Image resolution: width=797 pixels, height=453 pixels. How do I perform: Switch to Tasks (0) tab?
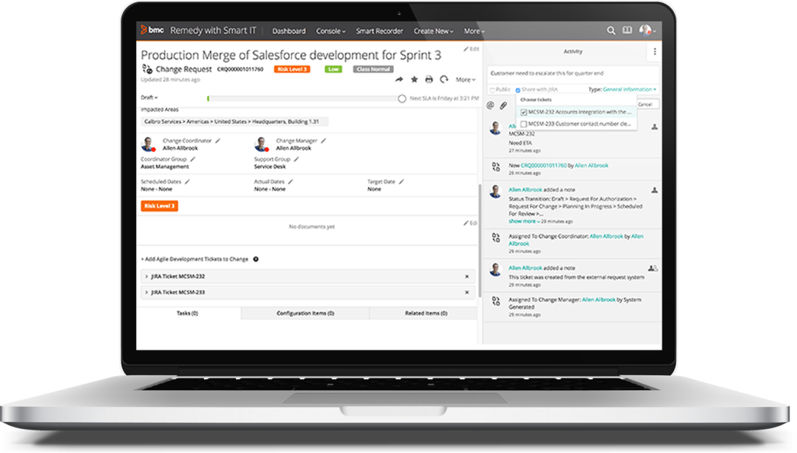pyautogui.click(x=187, y=313)
